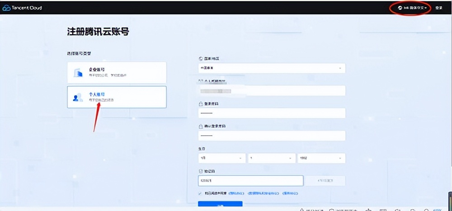This screenshot has width=452, height=211.
Task: Click the enterprise account building icon
Action: point(78,73)
